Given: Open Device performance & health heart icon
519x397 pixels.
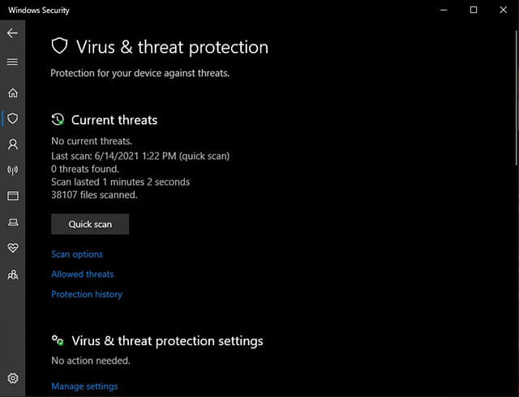Looking at the screenshot, I should click(x=13, y=248).
